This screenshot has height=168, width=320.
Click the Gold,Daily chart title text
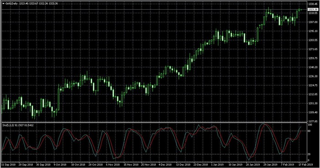click(11, 4)
